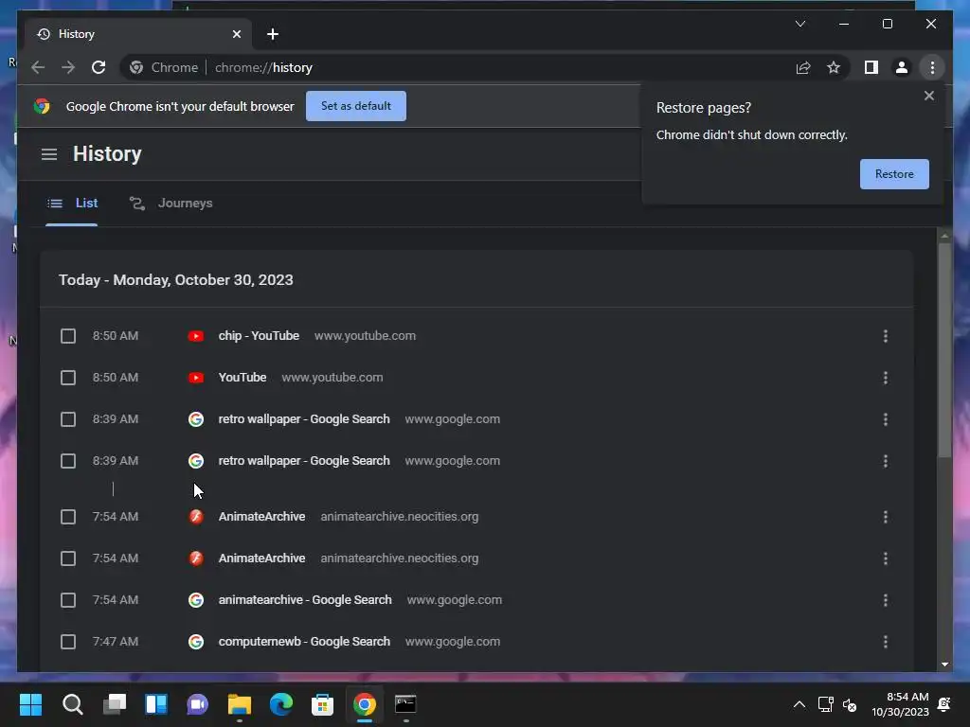The height and width of the screenshot is (727, 970).
Task: Click the browser forward arrow
Action: coord(68,67)
